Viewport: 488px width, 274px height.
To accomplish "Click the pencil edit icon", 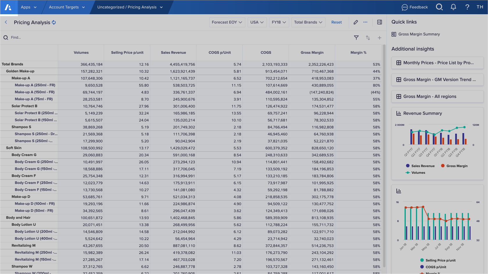I will 356,22.
